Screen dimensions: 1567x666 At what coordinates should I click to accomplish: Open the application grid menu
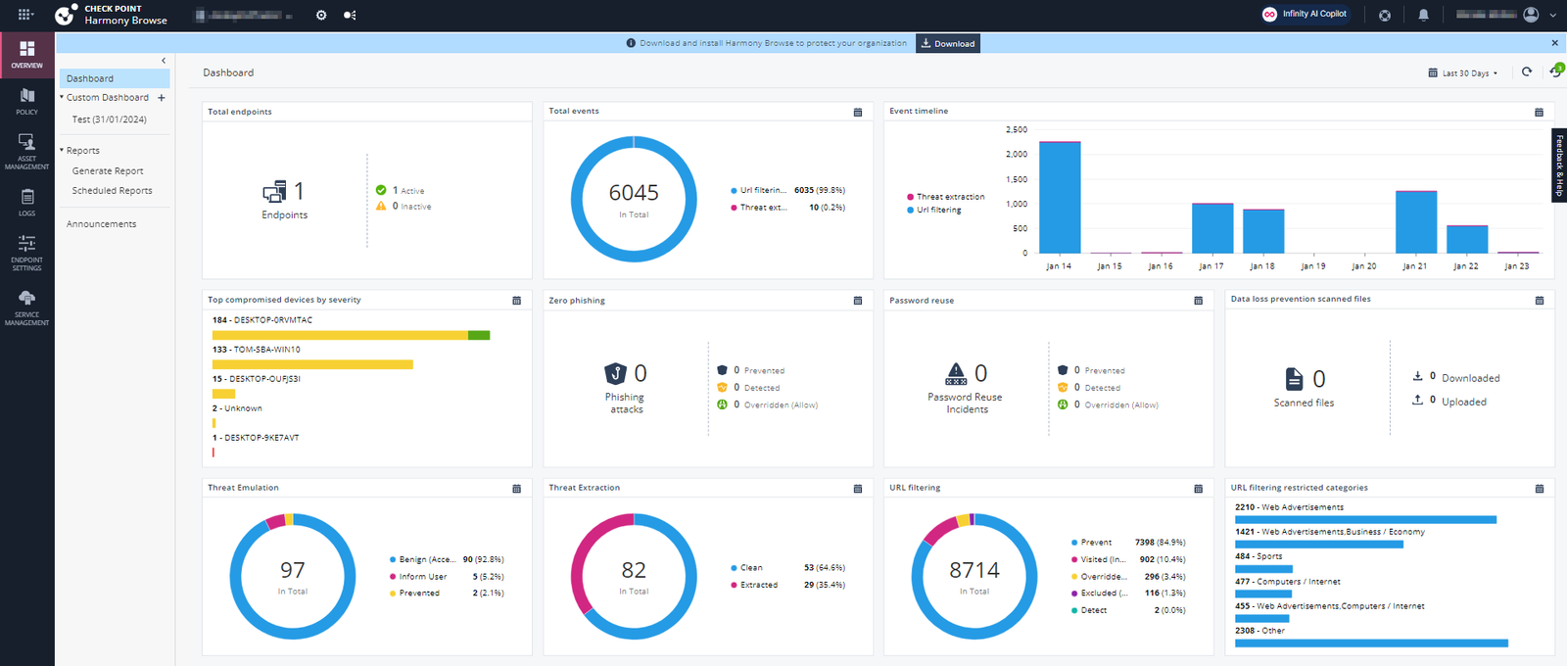(x=25, y=15)
